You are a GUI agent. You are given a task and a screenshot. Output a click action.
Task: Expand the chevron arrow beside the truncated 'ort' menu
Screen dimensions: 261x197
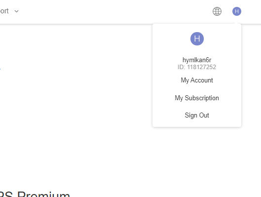pos(16,11)
